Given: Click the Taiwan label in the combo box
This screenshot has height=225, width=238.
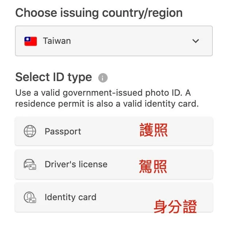Looking at the screenshot, I should click(x=57, y=41).
